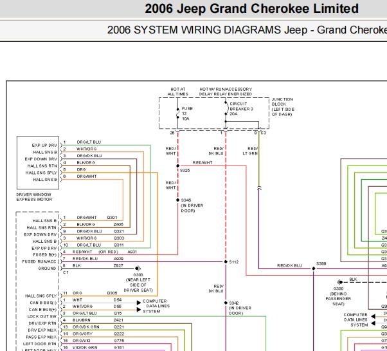Click circuit code D55
387x351 pixels.
(118, 307)
